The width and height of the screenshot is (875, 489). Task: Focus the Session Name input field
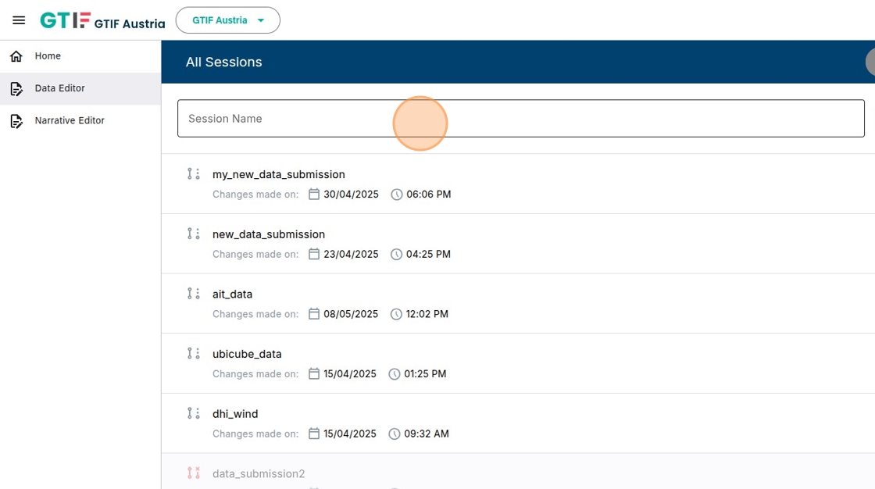click(x=520, y=118)
